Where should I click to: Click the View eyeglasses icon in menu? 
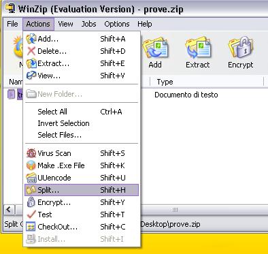tap(31, 76)
